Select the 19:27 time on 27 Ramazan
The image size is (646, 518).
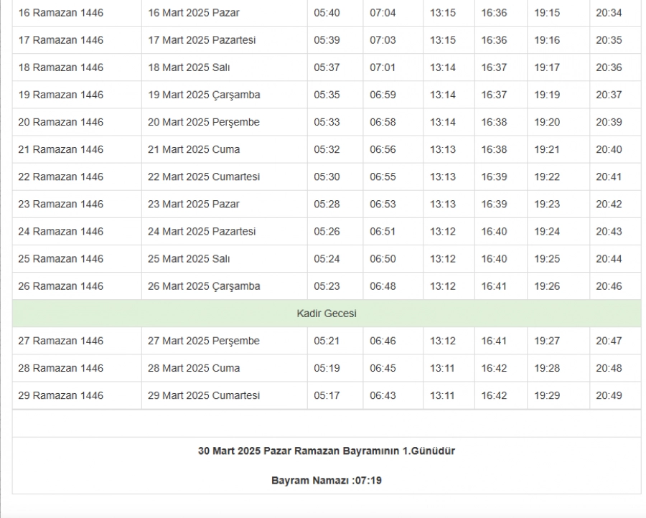[546, 341]
